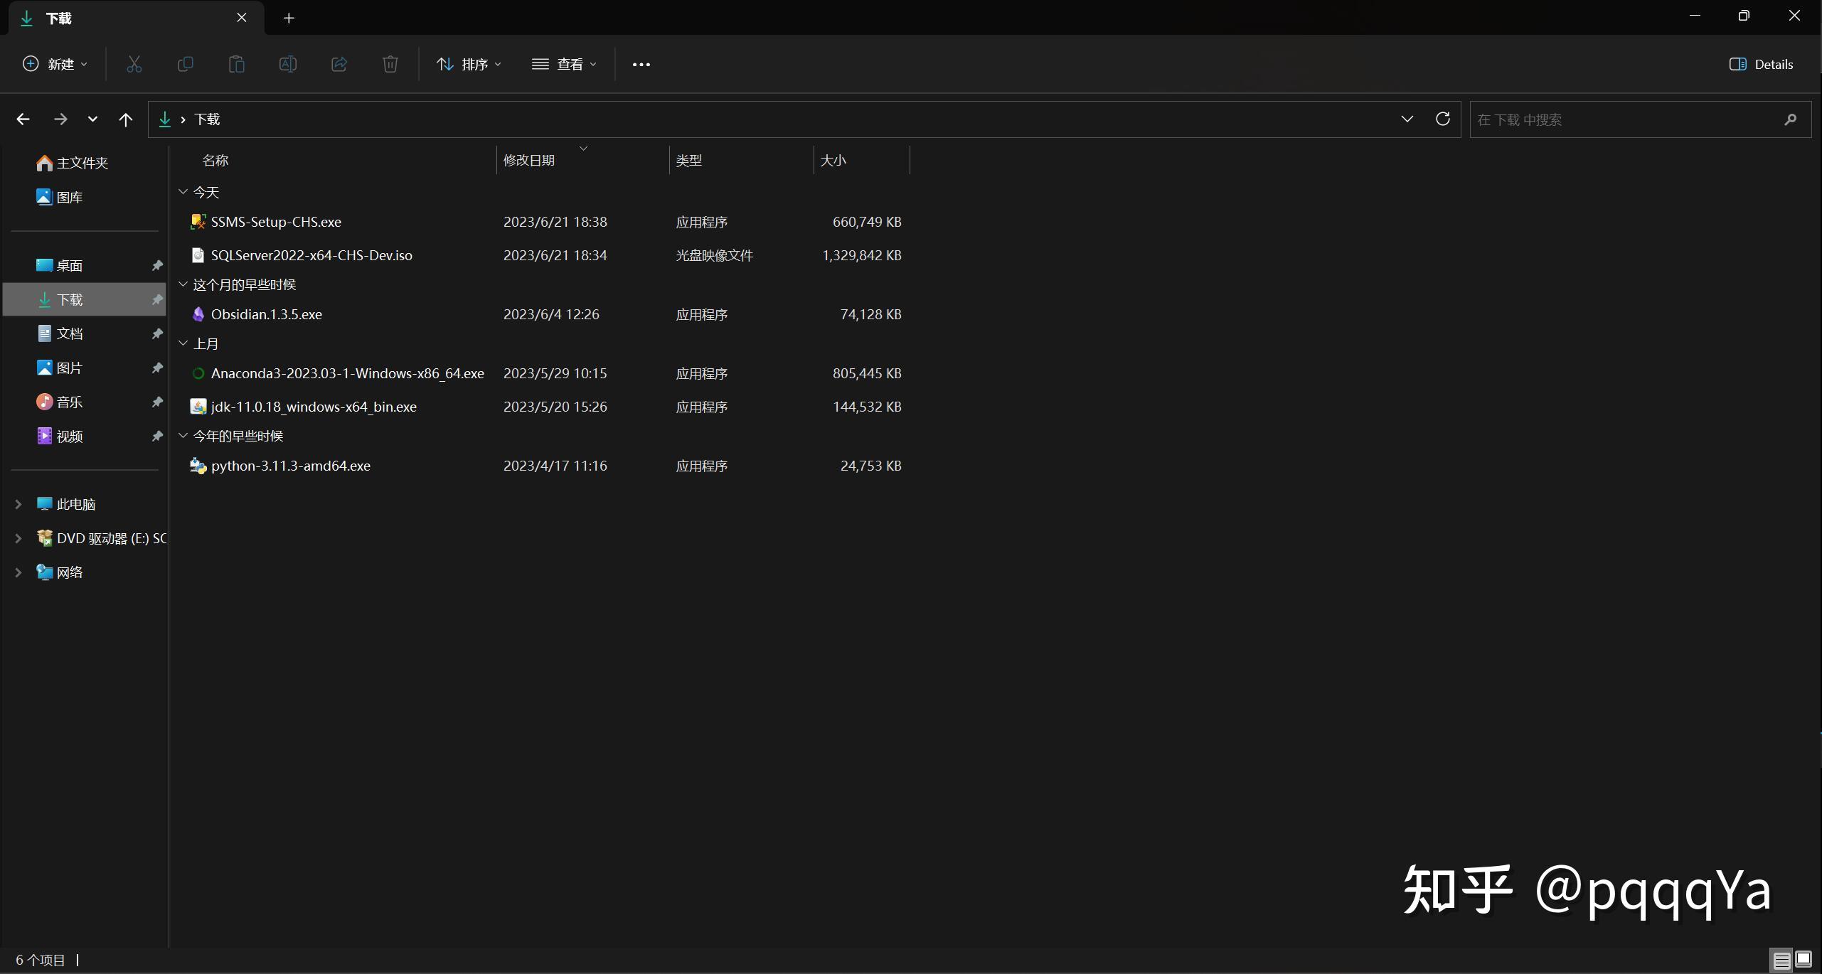Click the Copy icon in toolbar

[x=185, y=64]
